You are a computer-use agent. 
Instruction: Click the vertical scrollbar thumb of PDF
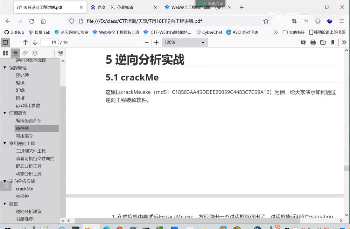pyautogui.click(x=346, y=168)
